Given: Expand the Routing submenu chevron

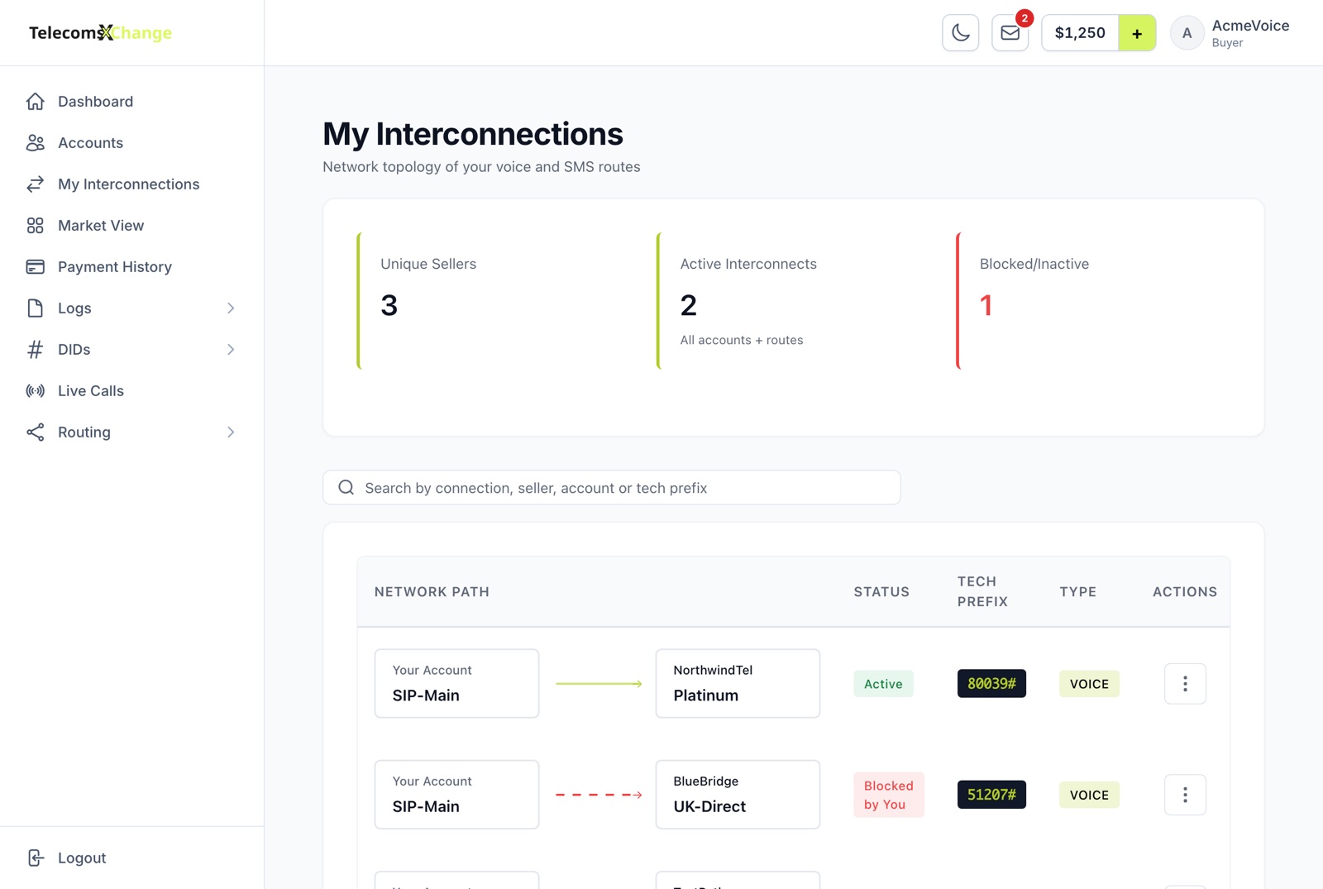Looking at the screenshot, I should pyautogui.click(x=231, y=432).
